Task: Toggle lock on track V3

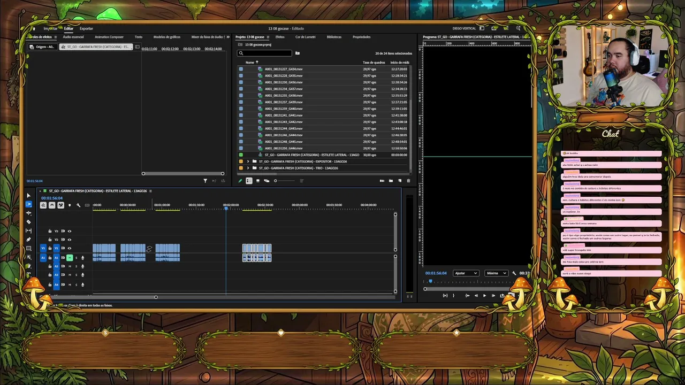Action: click(50, 231)
